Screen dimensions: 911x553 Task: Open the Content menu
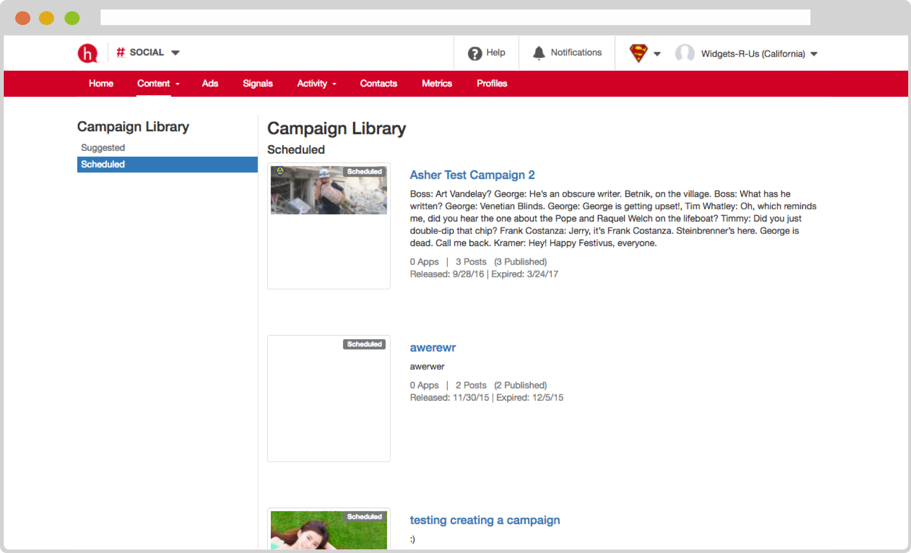coord(158,83)
